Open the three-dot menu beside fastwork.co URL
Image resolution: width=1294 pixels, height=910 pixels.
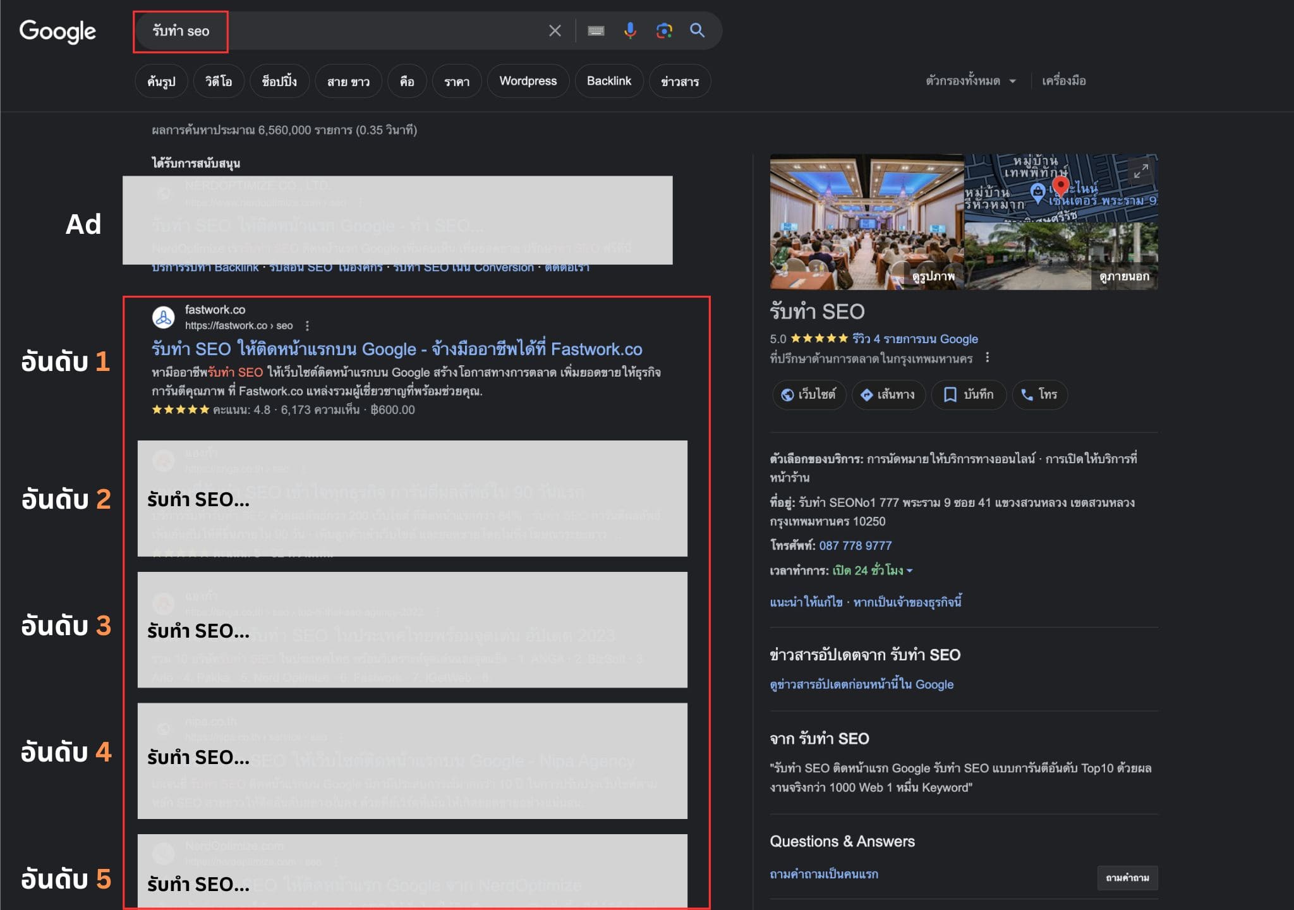click(x=307, y=325)
